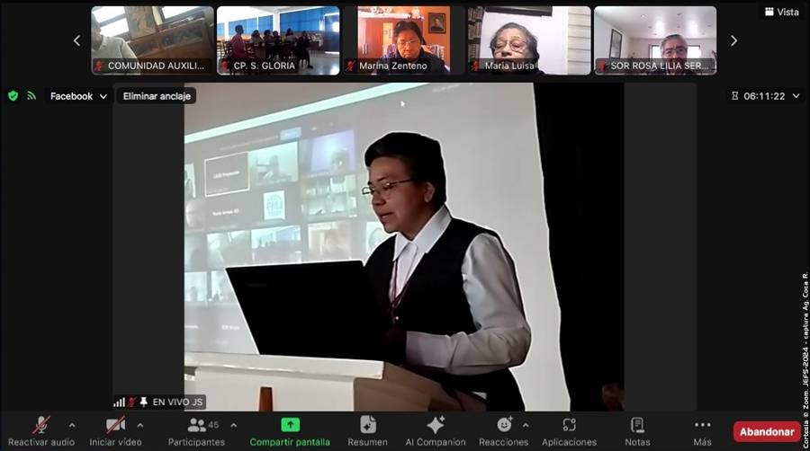Expand audio options arrow beside Reactivar audio

point(72,426)
